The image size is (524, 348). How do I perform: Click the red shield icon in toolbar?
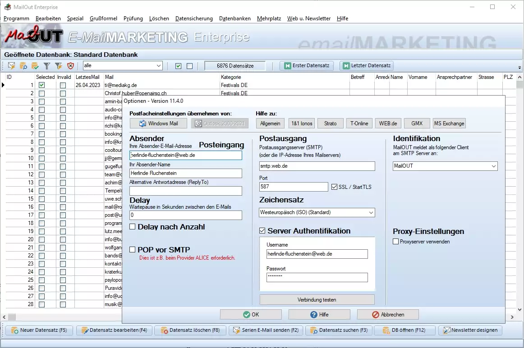pyautogui.click(x=70, y=66)
